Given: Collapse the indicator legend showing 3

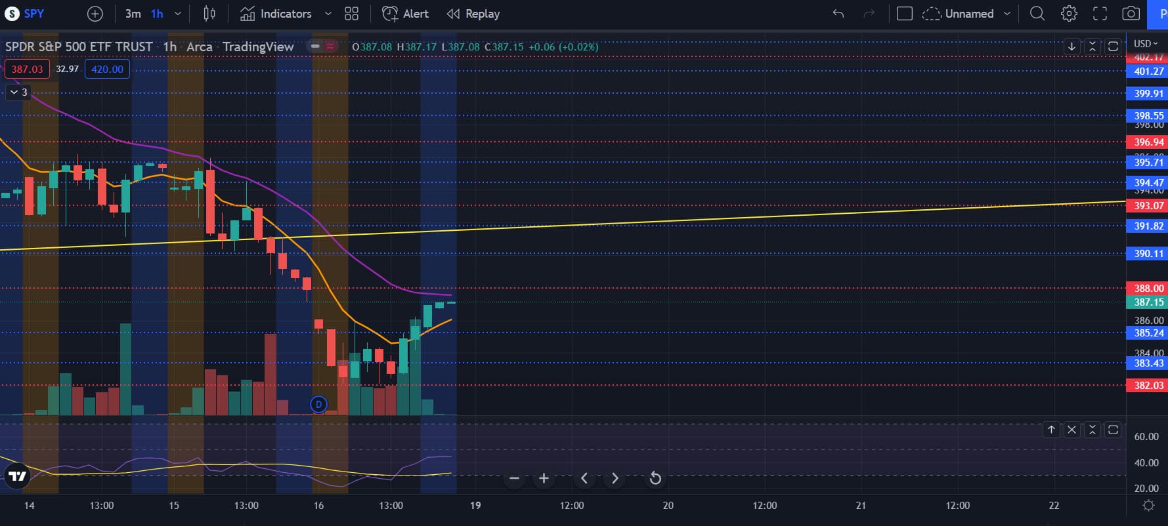Looking at the screenshot, I should click(x=18, y=92).
